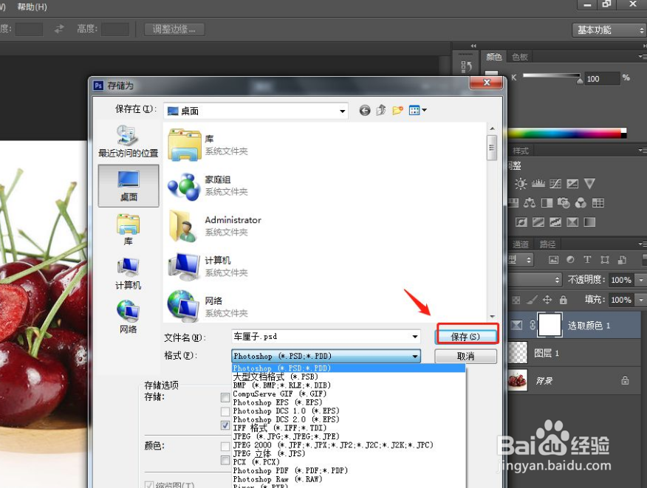The height and width of the screenshot is (488, 647).
Task: Filter layers by shape layers icon
Action: tap(605, 259)
